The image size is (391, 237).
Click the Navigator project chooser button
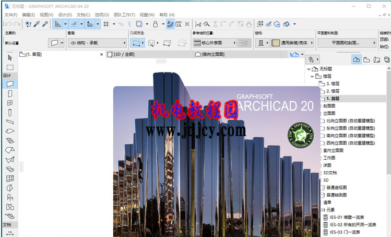click(x=313, y=60)
